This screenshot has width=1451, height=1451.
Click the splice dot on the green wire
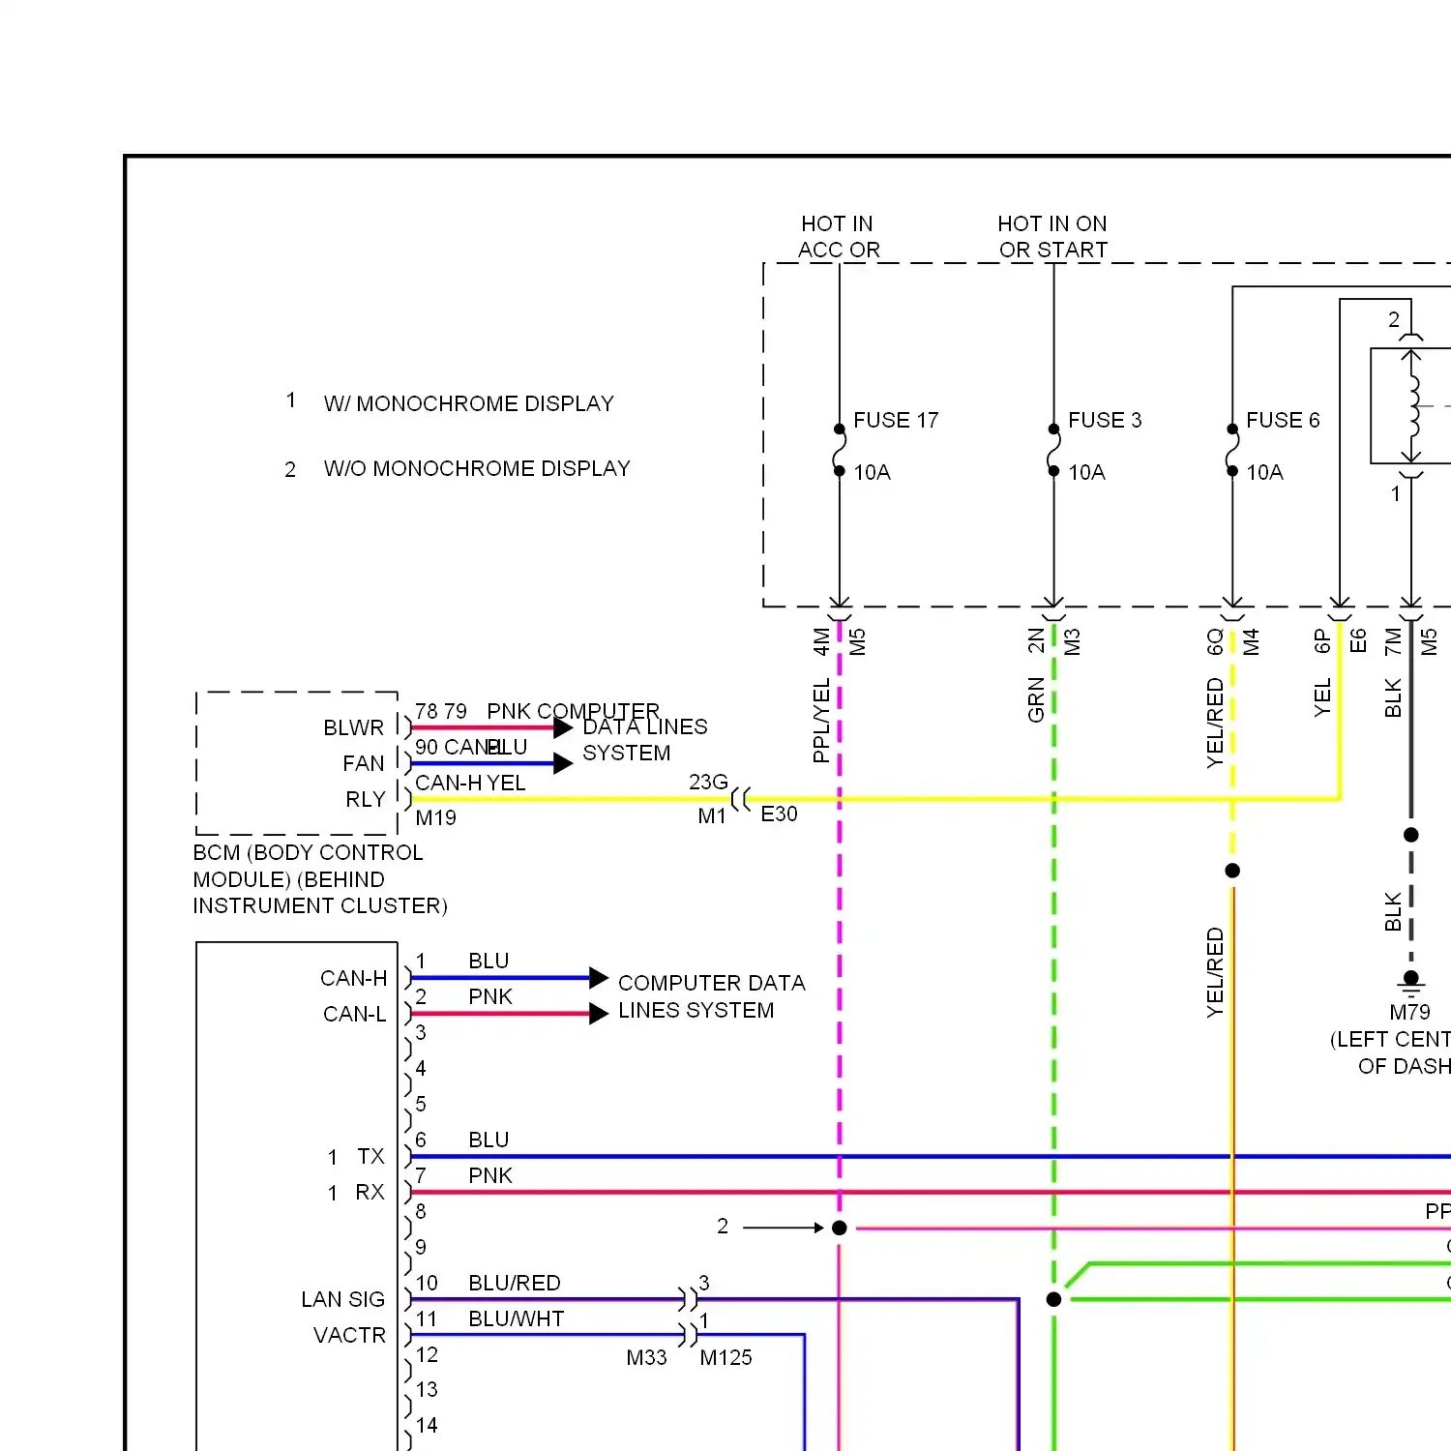pos(1054,1299)
